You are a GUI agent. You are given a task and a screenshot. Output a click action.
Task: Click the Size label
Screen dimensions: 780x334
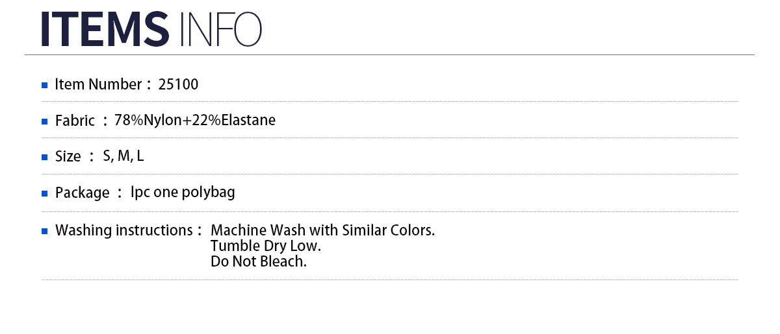point(68,156)
